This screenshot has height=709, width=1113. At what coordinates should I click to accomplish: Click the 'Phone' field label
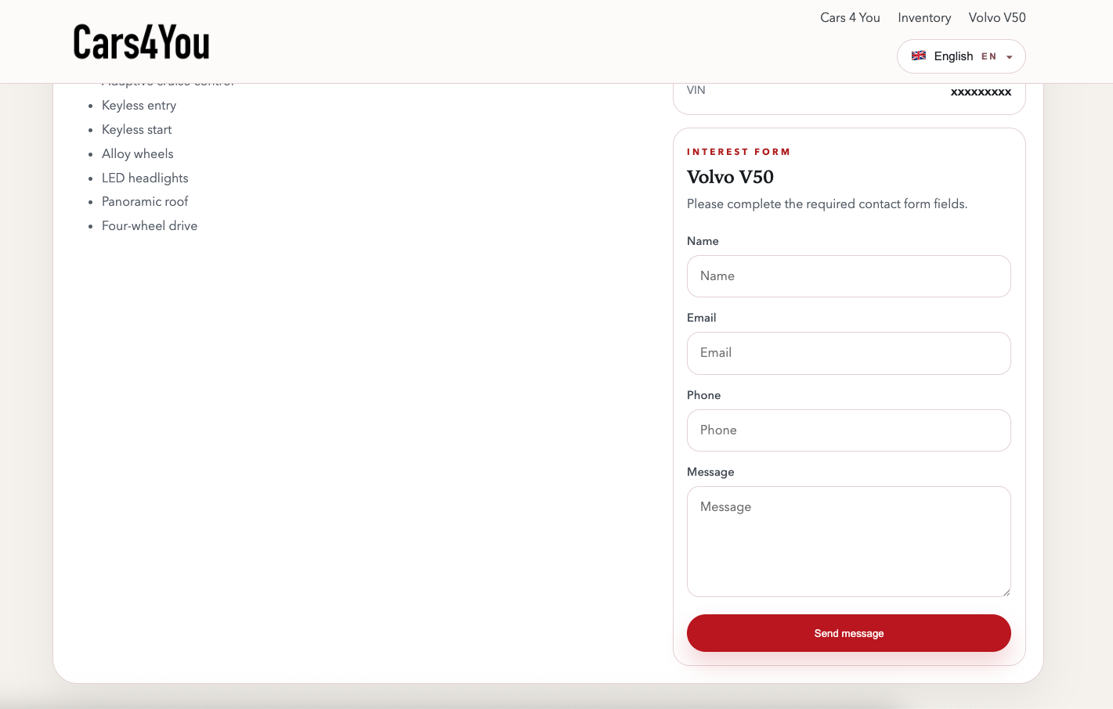click(703, 395)
